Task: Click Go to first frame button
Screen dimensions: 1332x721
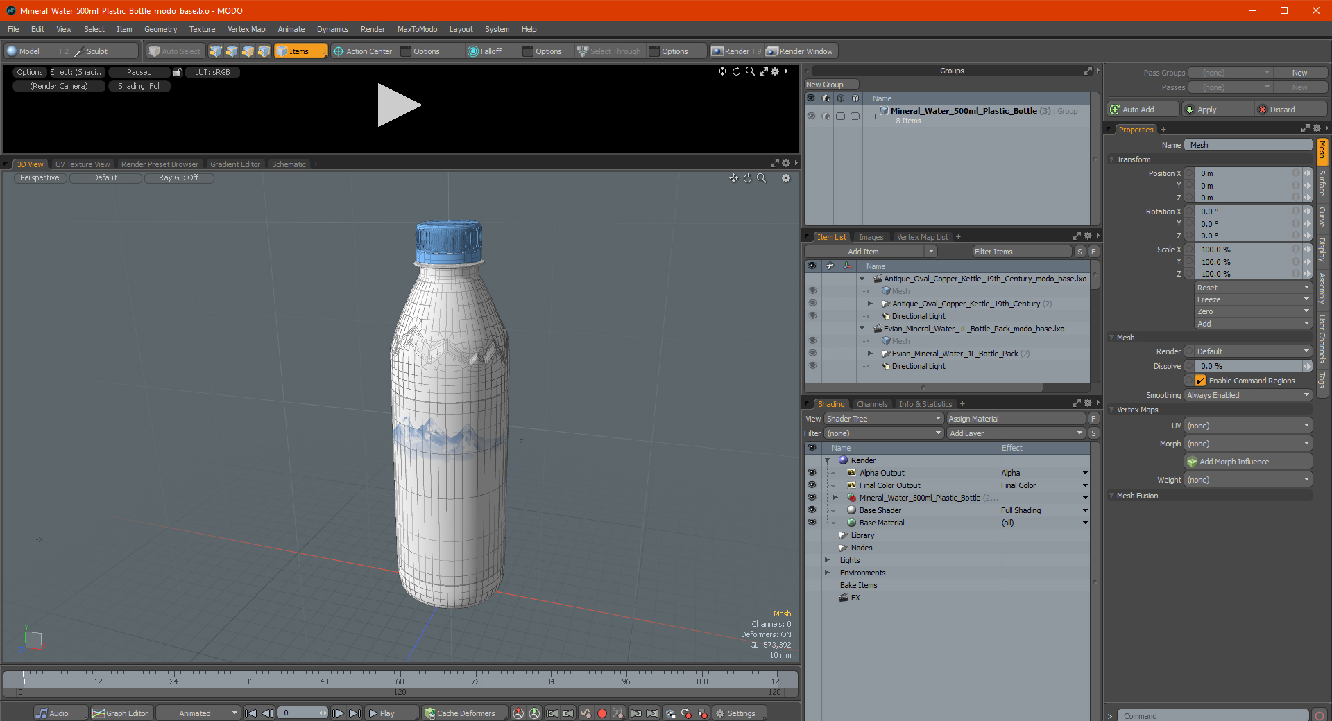Action: (251, 713)
